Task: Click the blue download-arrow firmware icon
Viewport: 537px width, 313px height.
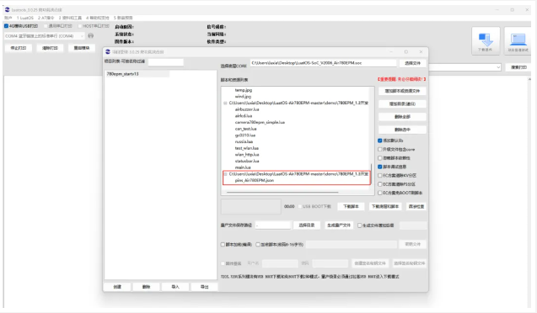Action: [x=486, y=40]
